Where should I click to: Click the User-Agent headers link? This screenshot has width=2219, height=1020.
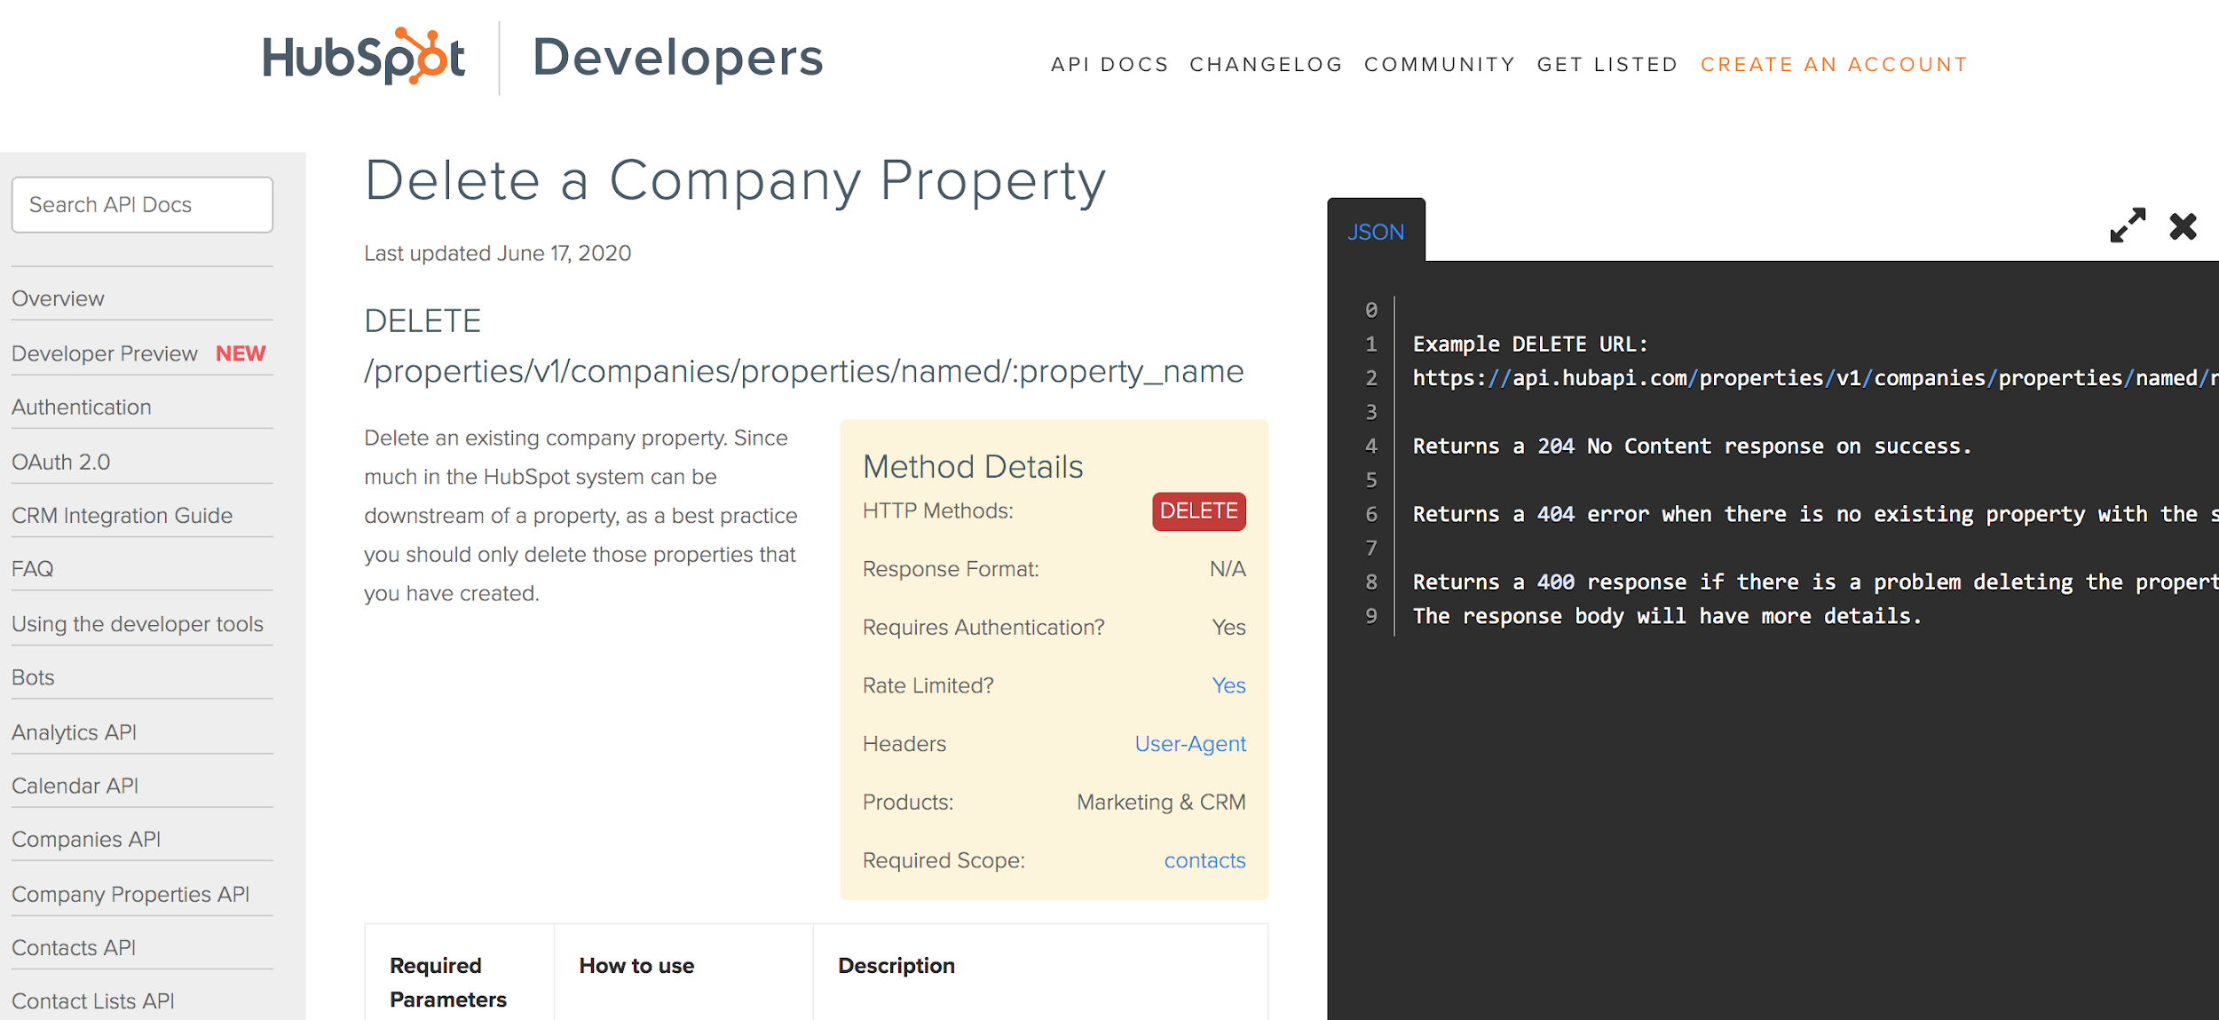click(1190, 743)
